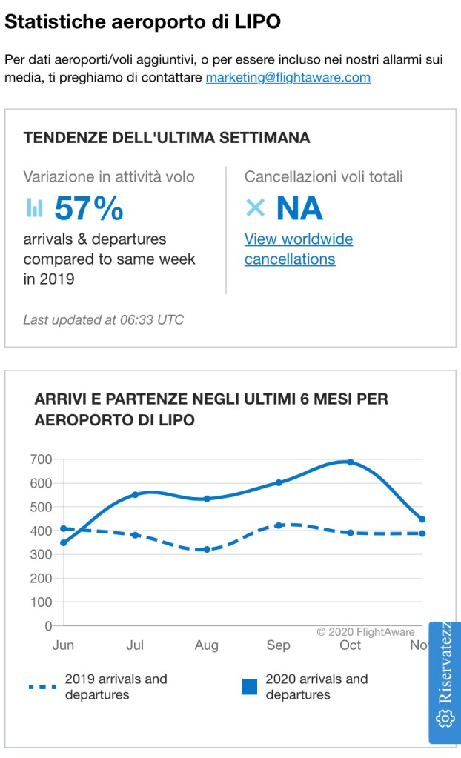
Task: Click the Aug 2019 dashed line point
Action: click(207, 549)
